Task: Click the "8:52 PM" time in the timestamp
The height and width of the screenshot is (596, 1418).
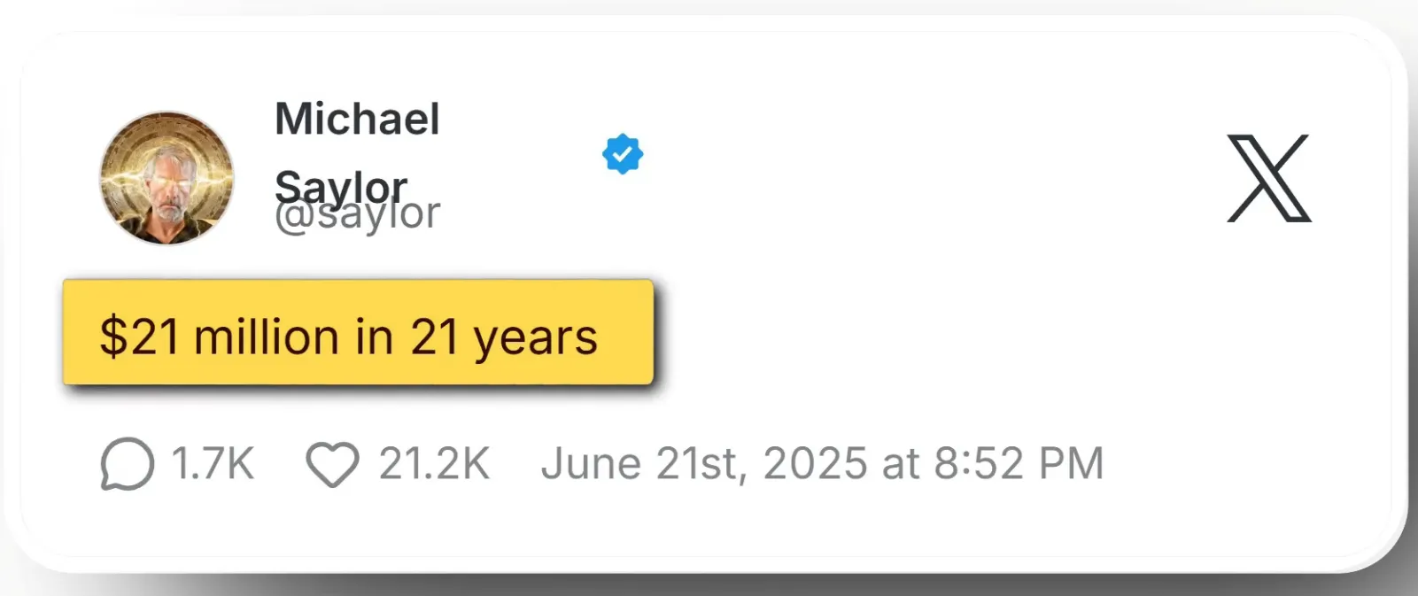Action: (1019, 463)
